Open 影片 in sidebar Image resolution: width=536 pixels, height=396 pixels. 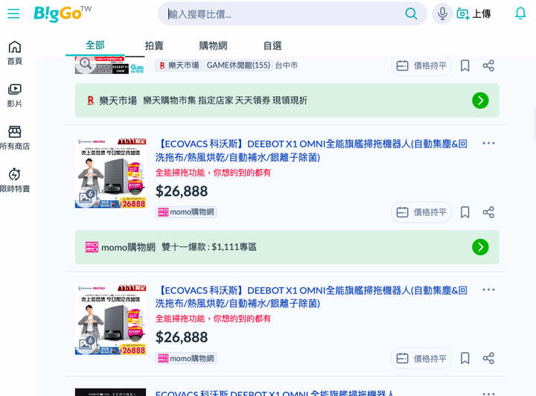coord(15,95)
